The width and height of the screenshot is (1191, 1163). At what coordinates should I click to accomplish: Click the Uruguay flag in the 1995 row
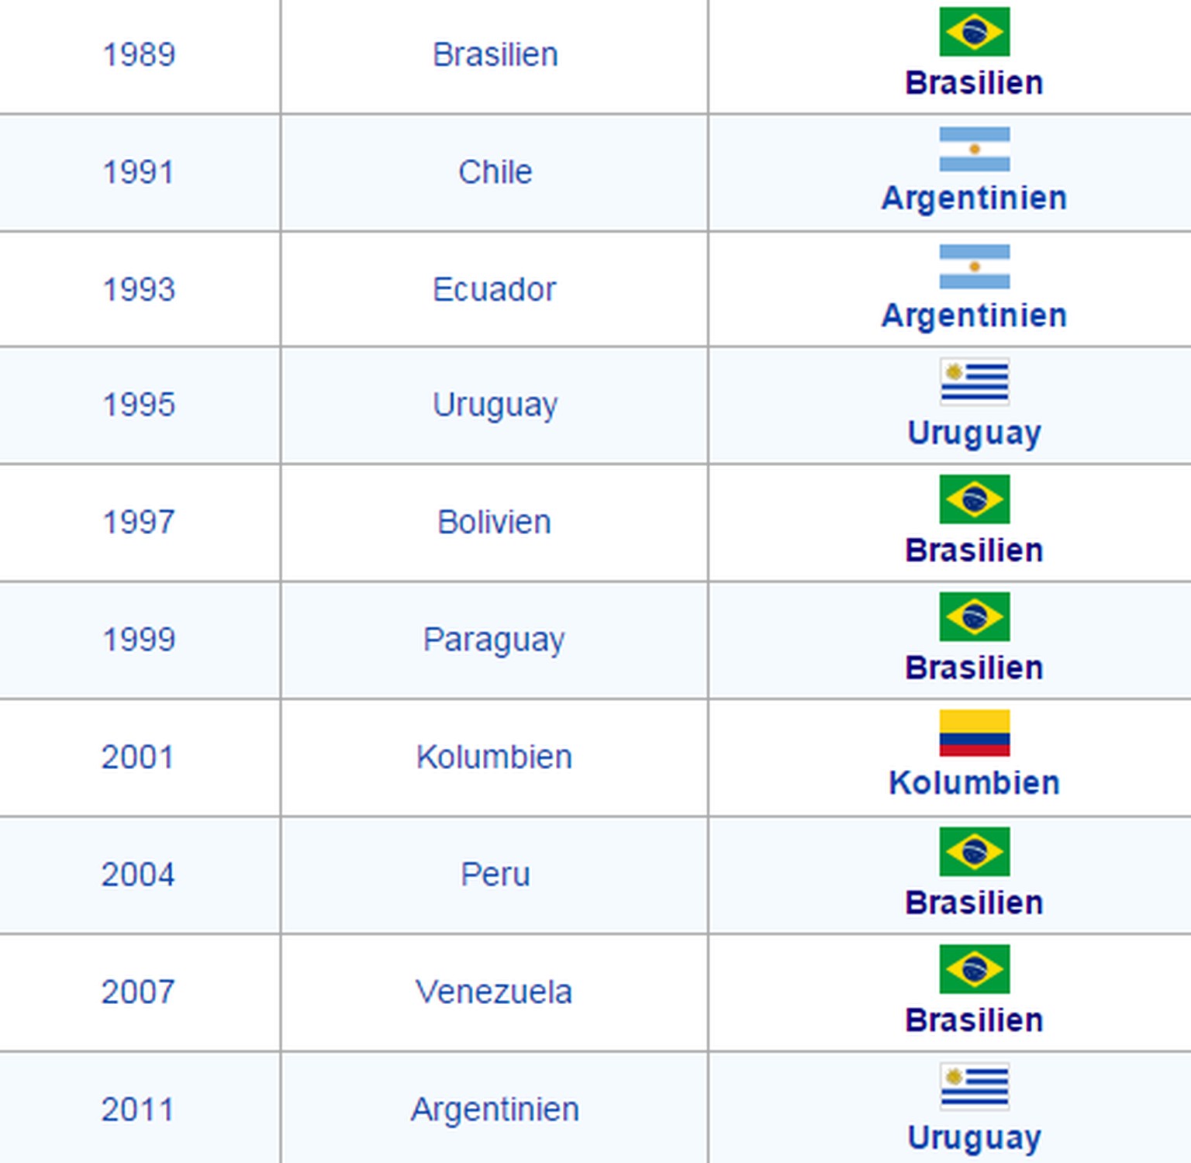[x=974, y=381]
